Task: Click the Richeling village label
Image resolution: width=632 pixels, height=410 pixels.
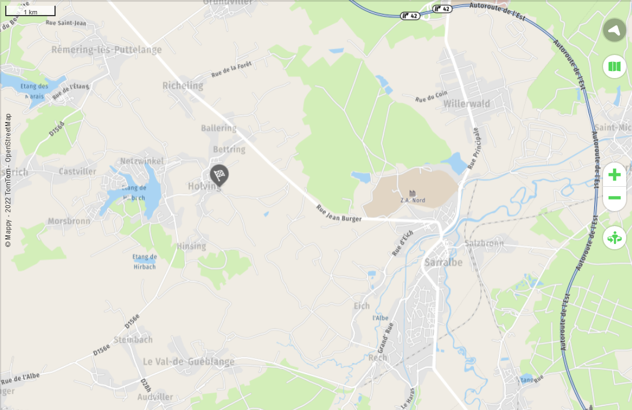Action: pyautogui.click(x=183, y=86)
